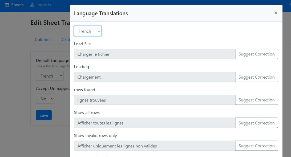The width and height of the screenshot is (291, 157).
Task: Click the Afficher uniquement les lignes non valides field
Action: pos(155,146)
